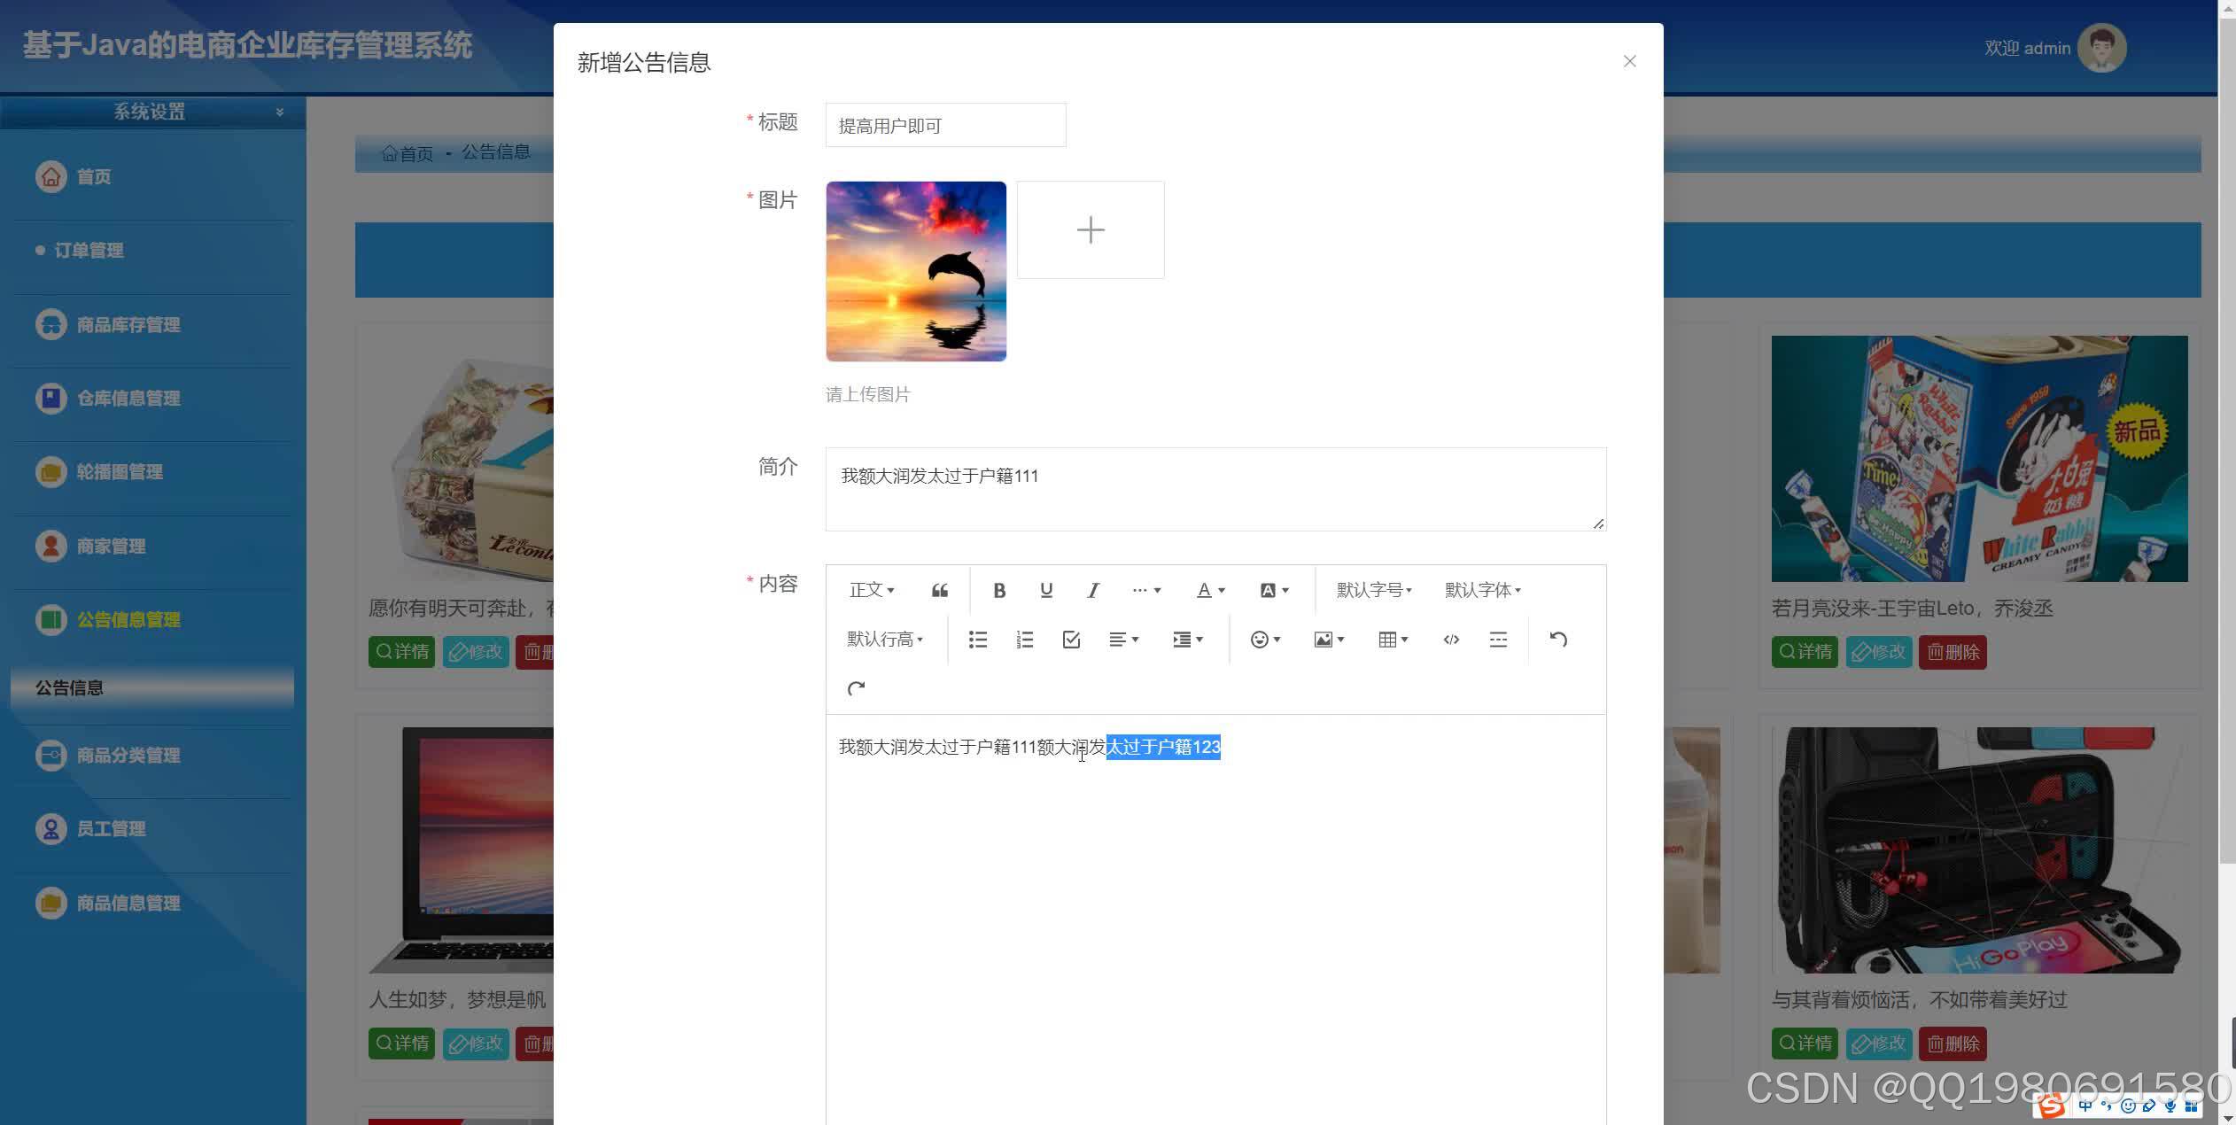Open the 商品库存管理 sidebar menu
2236x1125 pixels.
[125, 324]
